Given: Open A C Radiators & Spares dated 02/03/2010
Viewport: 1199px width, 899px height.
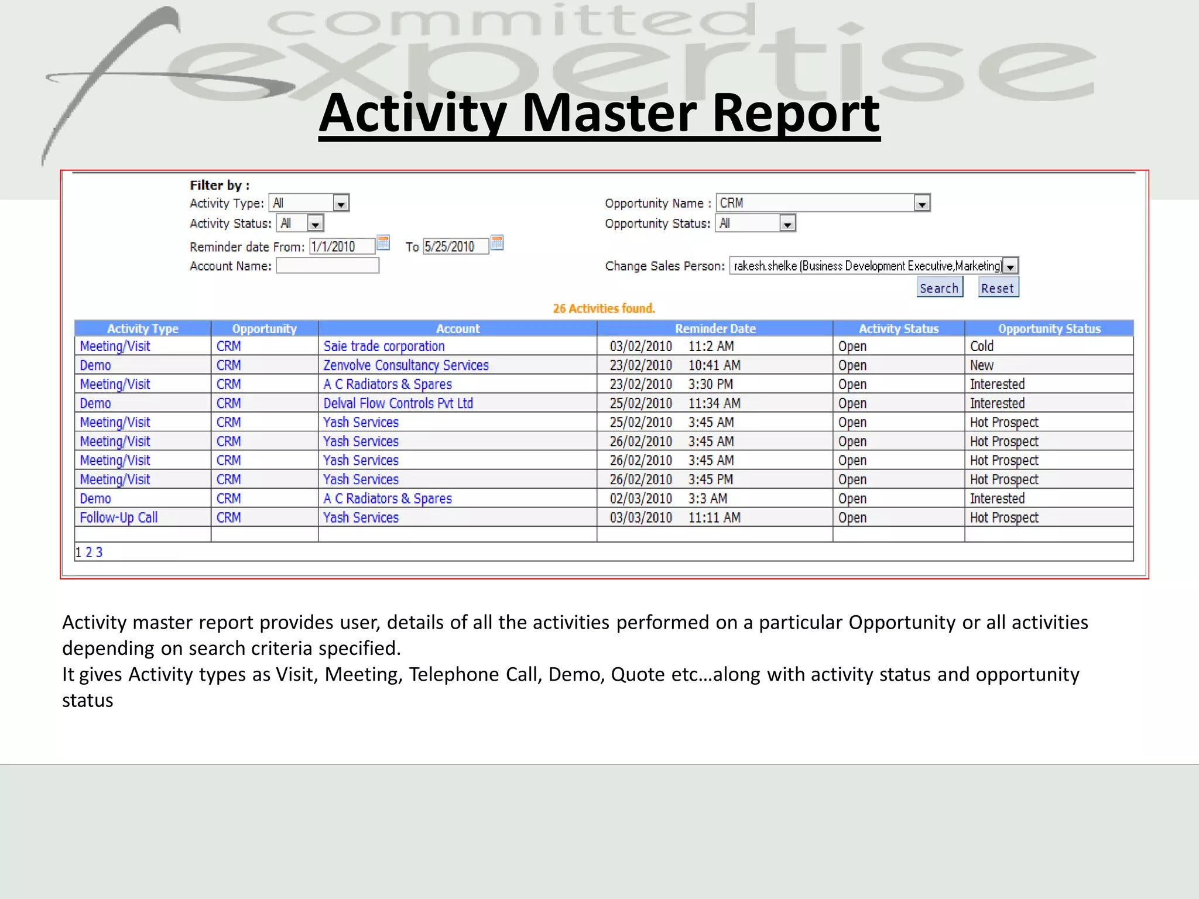Looking at the screenshot, I should (x=388, y=499).
